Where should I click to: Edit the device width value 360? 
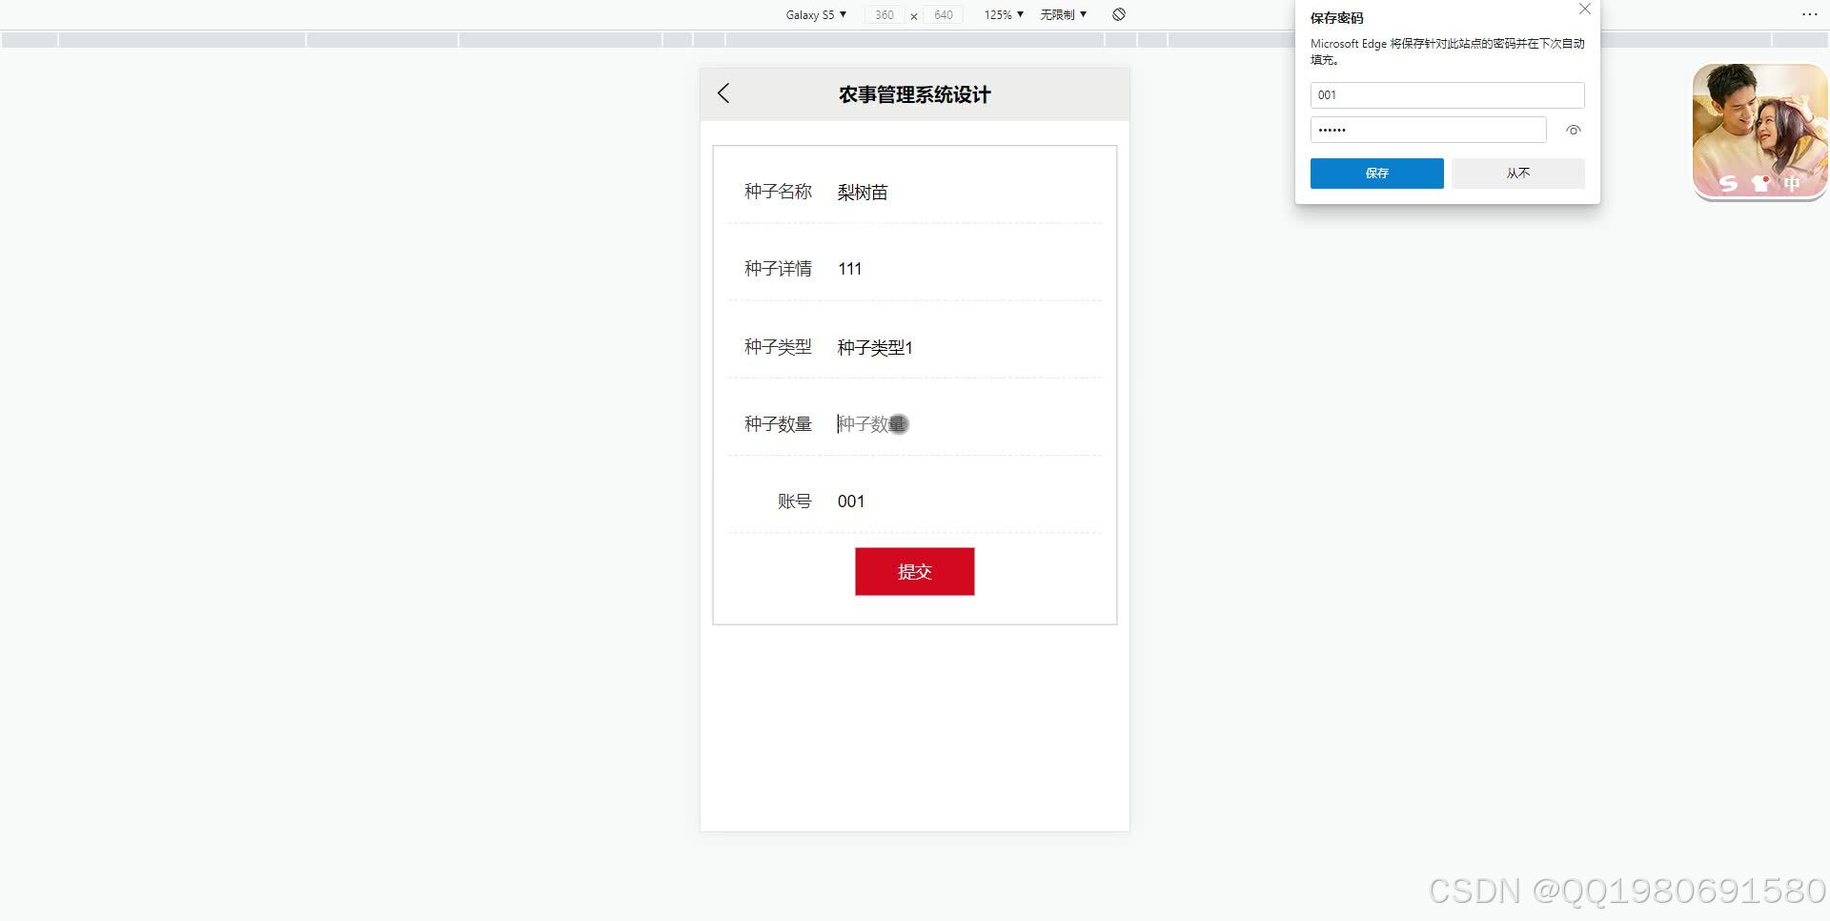[x=884, y=14]
